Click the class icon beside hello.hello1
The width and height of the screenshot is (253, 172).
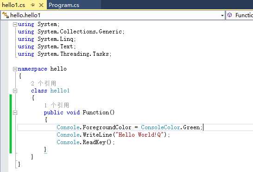6,15
